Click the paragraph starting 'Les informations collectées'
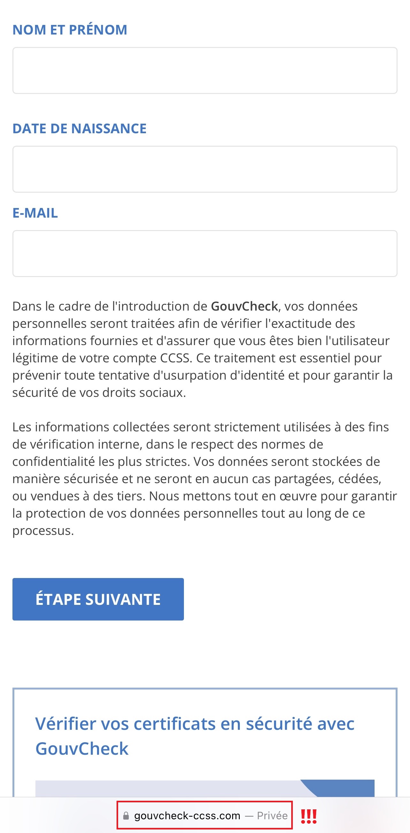Viewport: 410px width, 833px height. point(205,479)
